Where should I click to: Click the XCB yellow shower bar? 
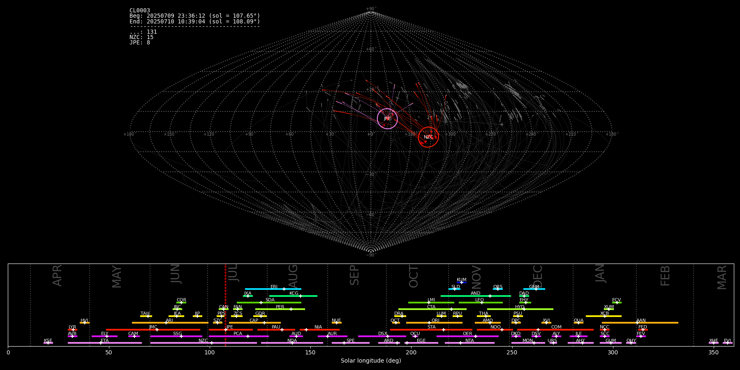tap(604, 316)
